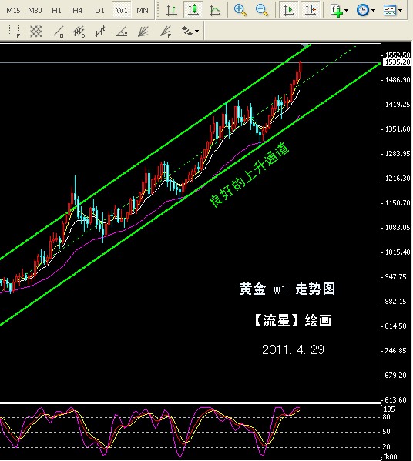Open the indicators list dropdown arrow

pyautogui.click(x=347, y=10)
